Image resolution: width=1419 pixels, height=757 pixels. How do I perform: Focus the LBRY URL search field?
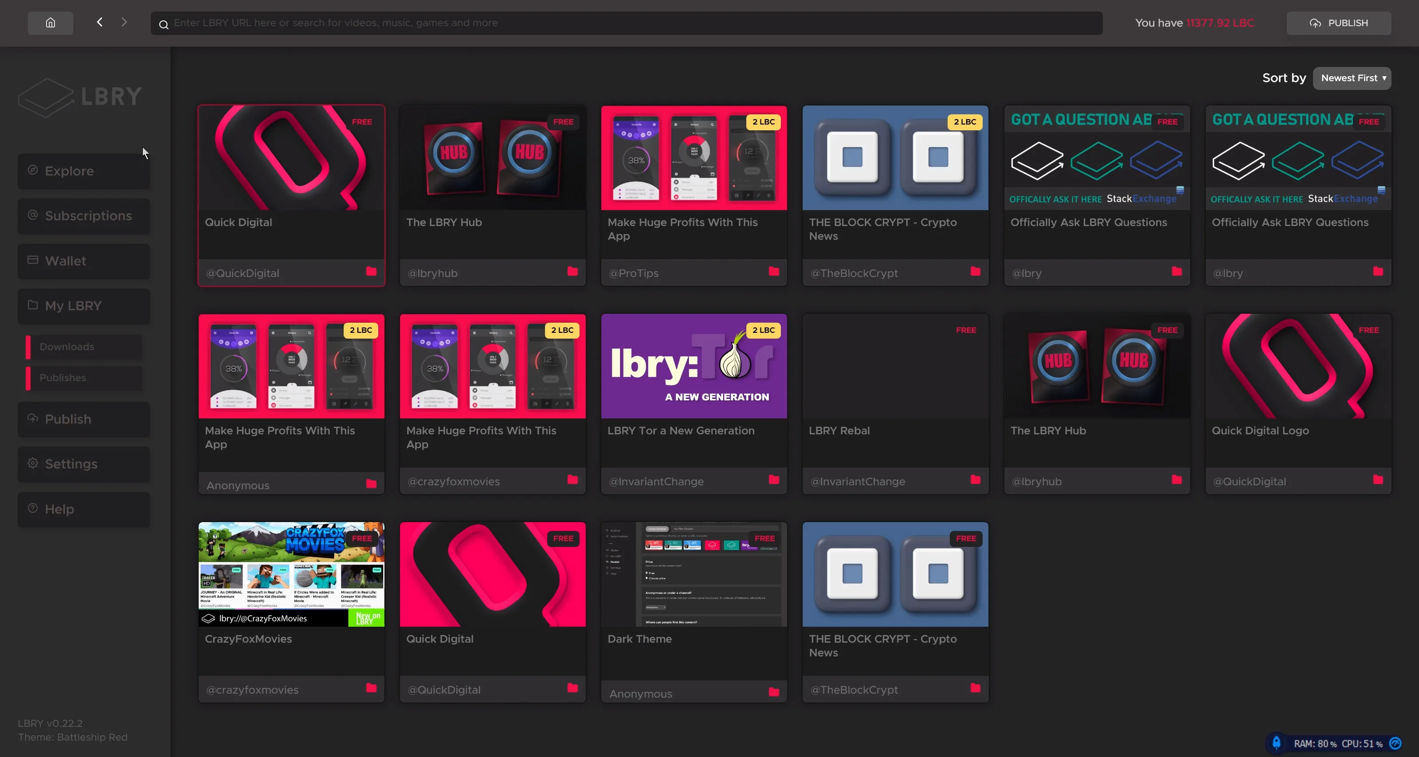[626, 23]
